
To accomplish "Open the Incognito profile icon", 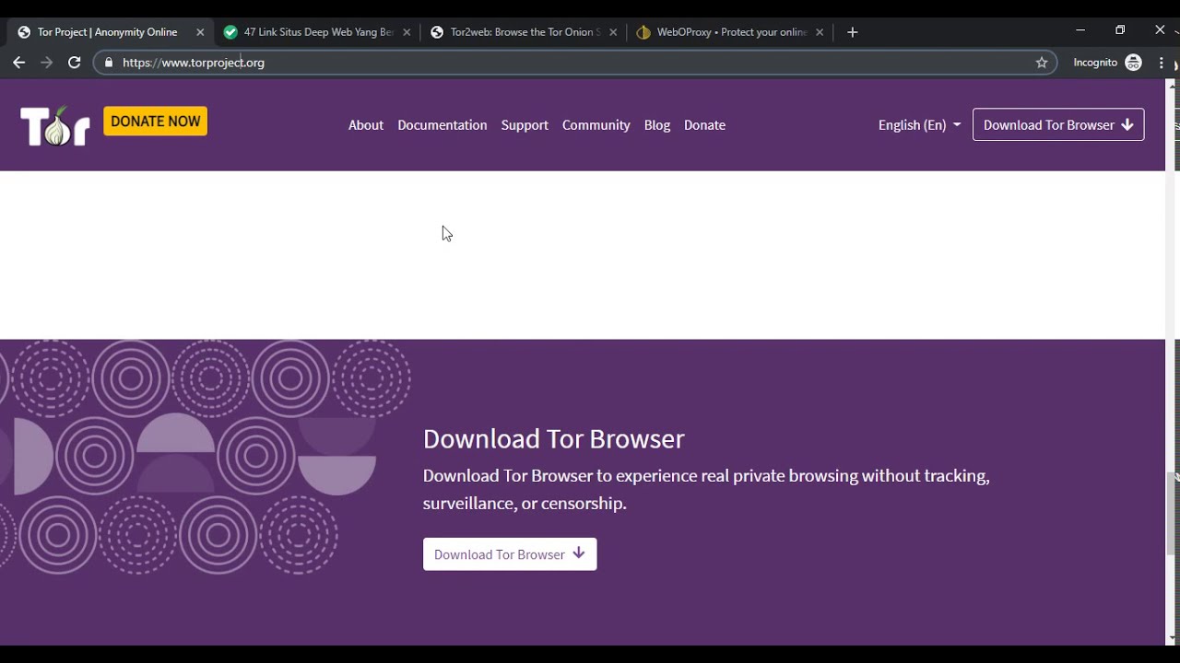I will coord(1134,63).
